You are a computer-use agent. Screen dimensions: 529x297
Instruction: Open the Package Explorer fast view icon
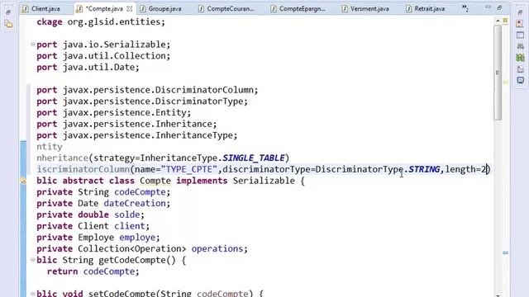pyautogui.click(x=9, y=24)
